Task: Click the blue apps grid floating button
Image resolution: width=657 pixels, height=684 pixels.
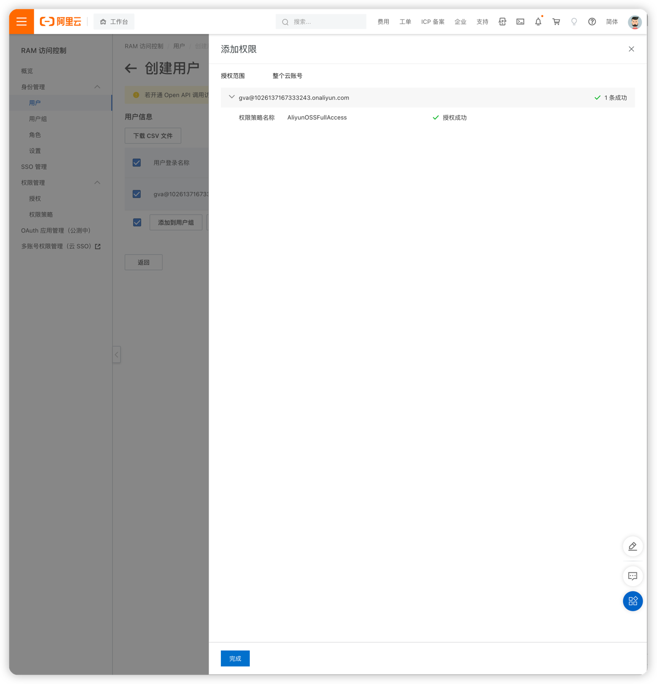Action: pos(633,601)
